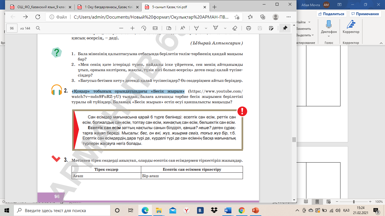
Task: Switch Word to Web Layout view
Action: (328, 202)
